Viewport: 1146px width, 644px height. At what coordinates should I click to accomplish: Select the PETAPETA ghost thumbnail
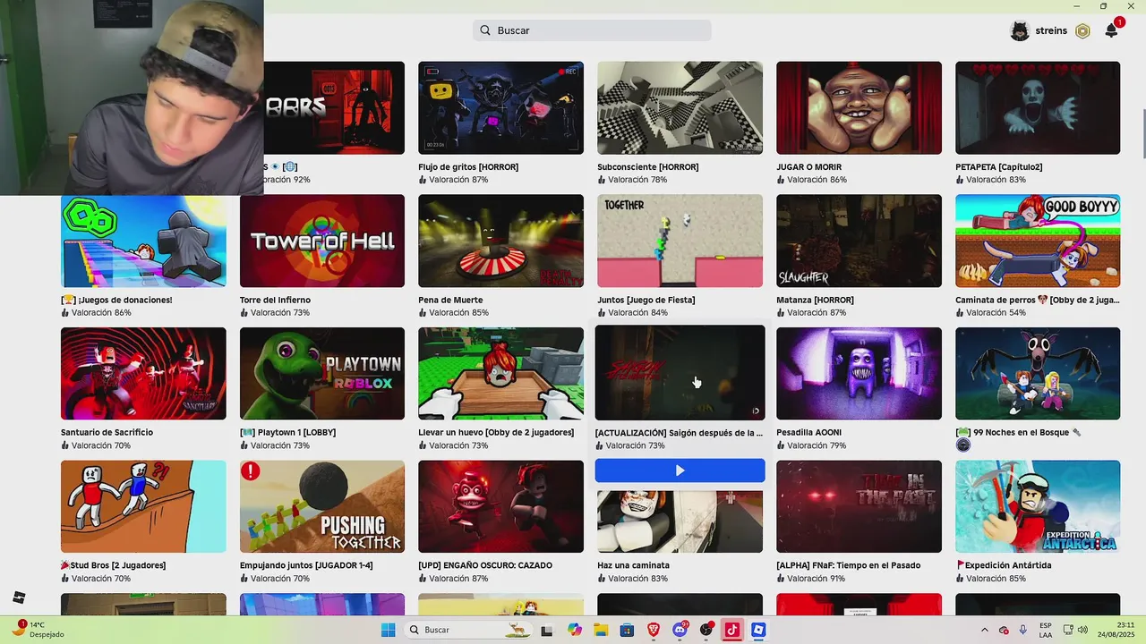(x=1038, y=107)
